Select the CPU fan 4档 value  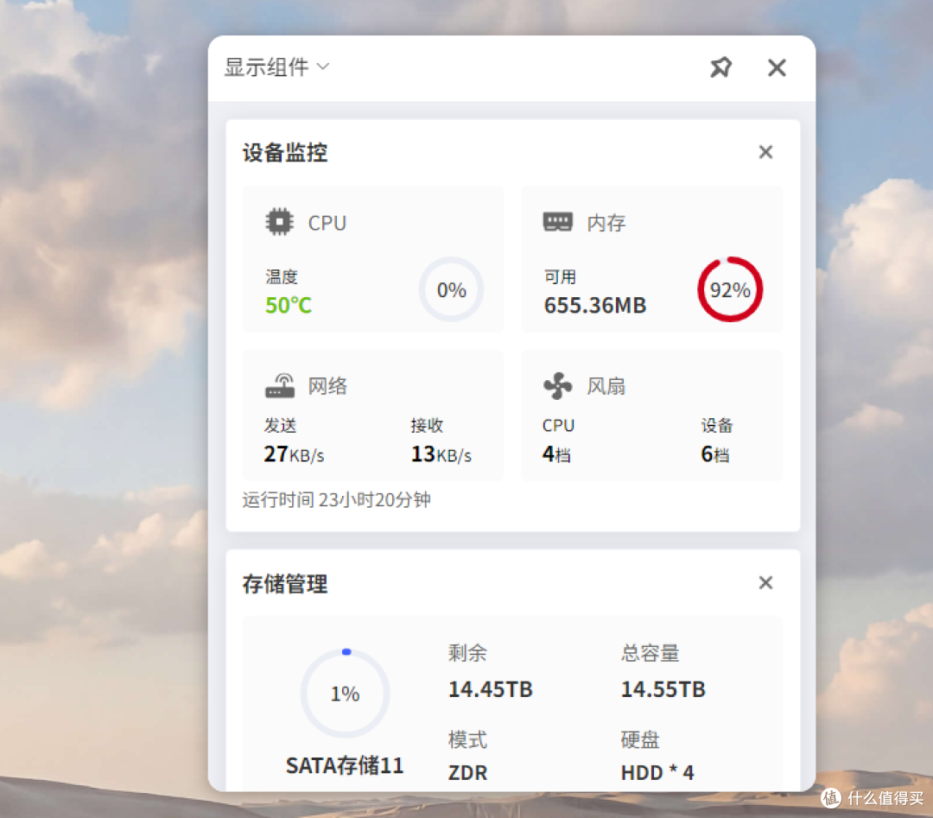pyautogui.click(x=556, y=454)
